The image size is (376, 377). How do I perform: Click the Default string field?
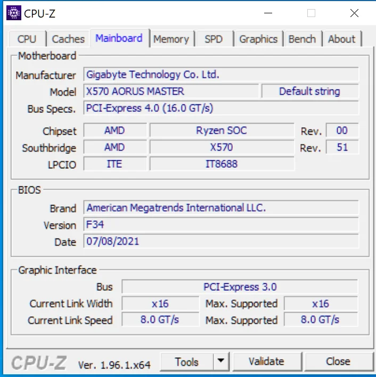(x=310, y=91)
